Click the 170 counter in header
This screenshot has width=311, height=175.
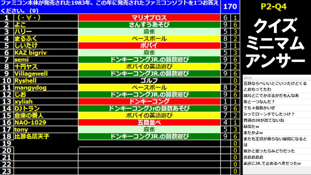point(230,6)
